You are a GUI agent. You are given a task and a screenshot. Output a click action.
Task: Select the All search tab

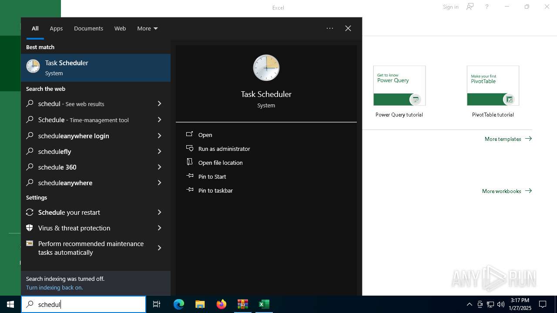pos(35,28)
